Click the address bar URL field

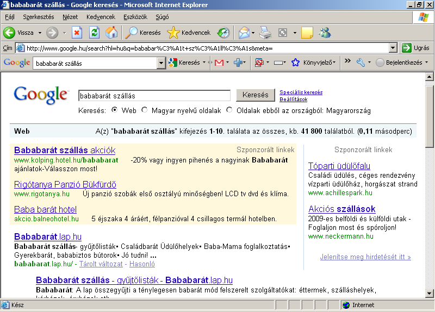pos(202,48)
